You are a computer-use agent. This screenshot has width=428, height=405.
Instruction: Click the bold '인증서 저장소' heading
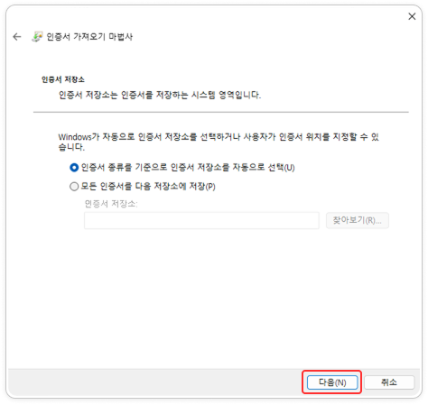click(63, 79)
